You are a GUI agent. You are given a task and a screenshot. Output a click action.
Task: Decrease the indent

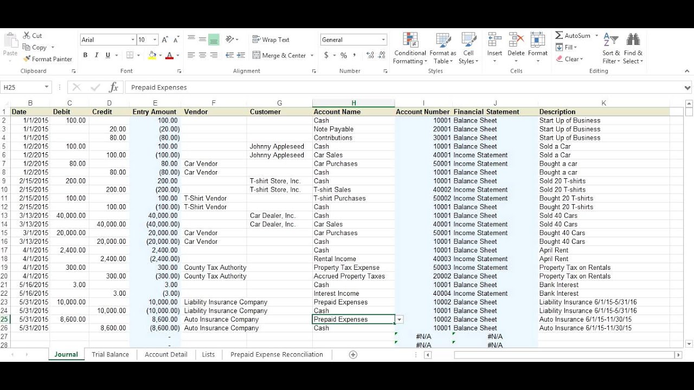pos(229,55)
